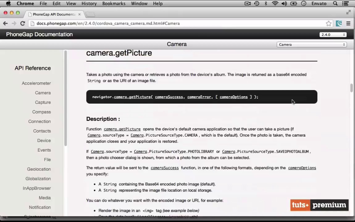The image size is (355, 222).
Task: Open the Camera section dropdown
Action: coord(311,44)
